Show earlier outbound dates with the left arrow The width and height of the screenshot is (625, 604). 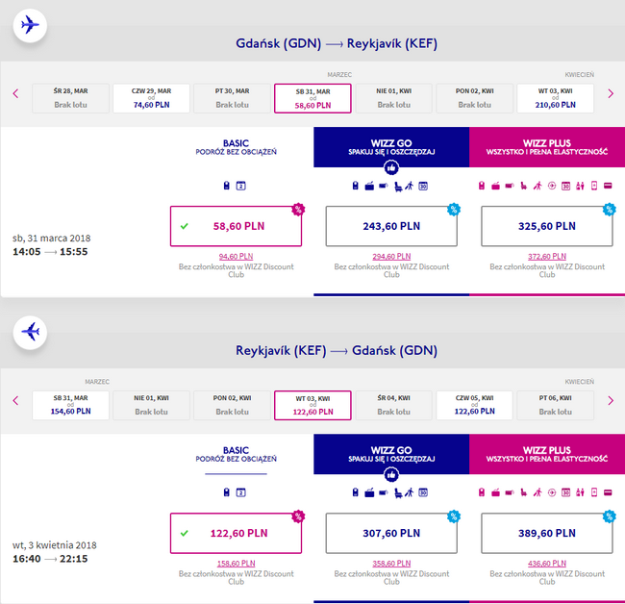click(15, 93)
